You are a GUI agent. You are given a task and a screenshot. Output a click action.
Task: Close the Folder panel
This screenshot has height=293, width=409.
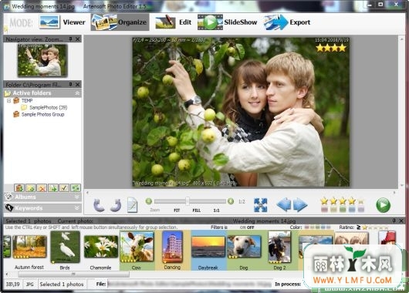[x=77, y=85]
